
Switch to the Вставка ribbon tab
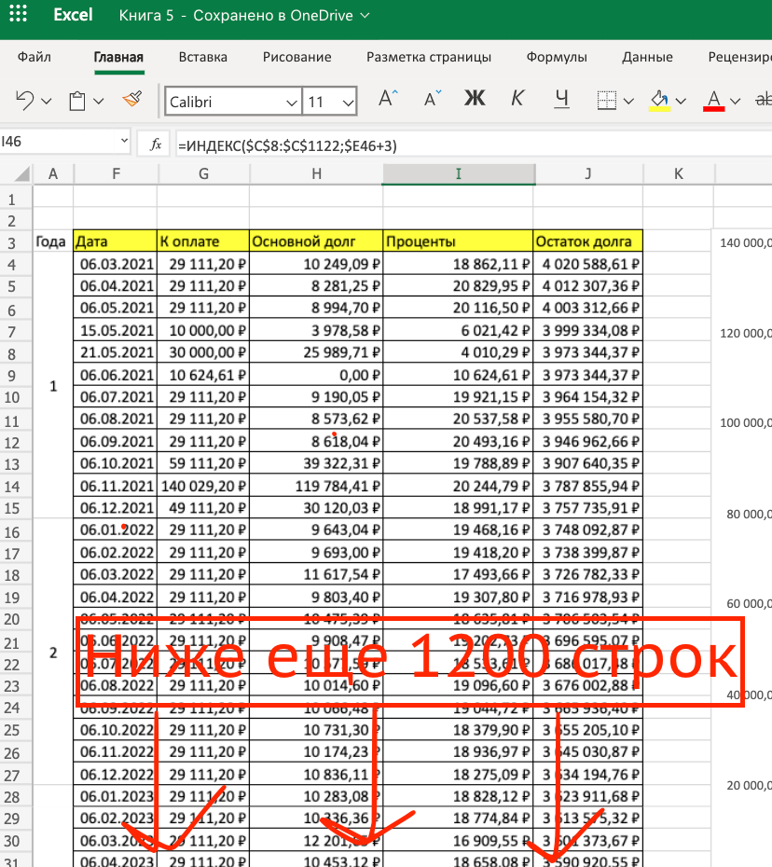[x=202, y=56]
